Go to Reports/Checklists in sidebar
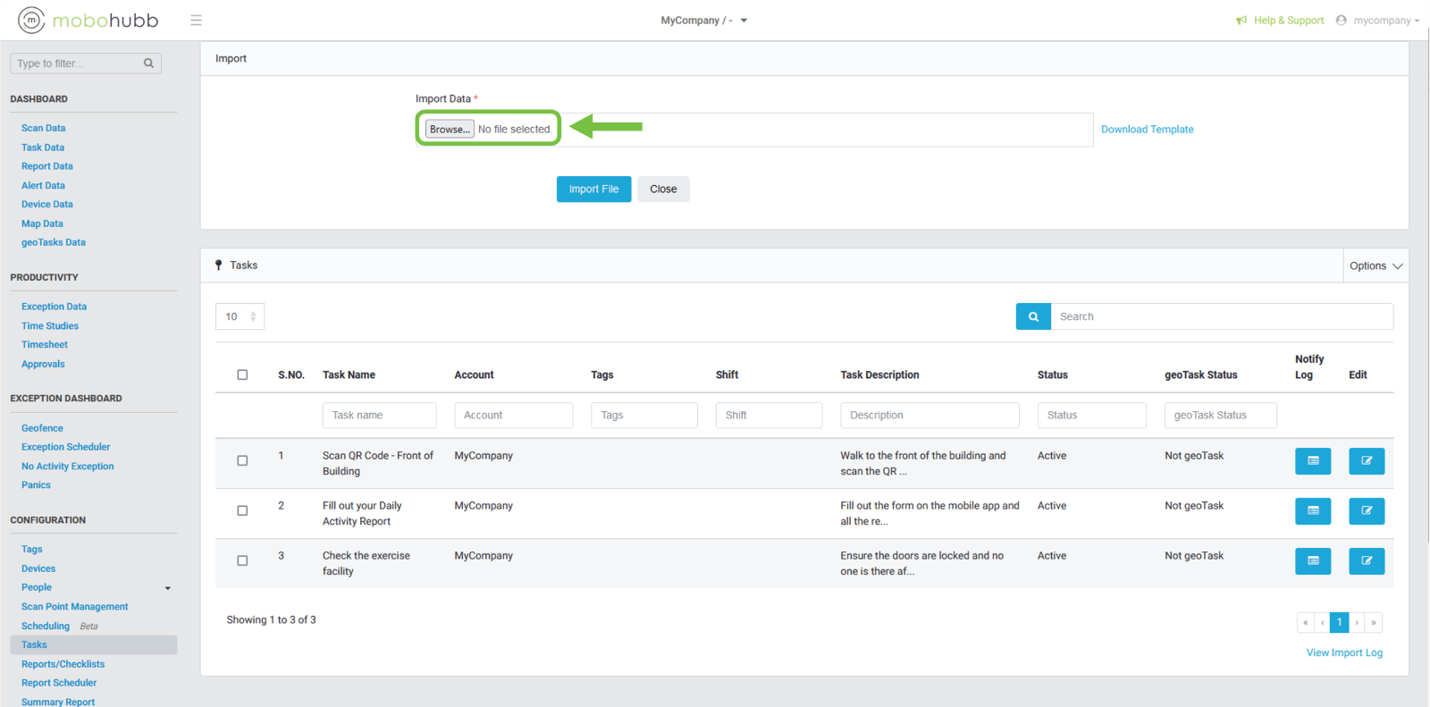Image resolution: width=1430 pixels, height=707 pixels. click(63, 664)
